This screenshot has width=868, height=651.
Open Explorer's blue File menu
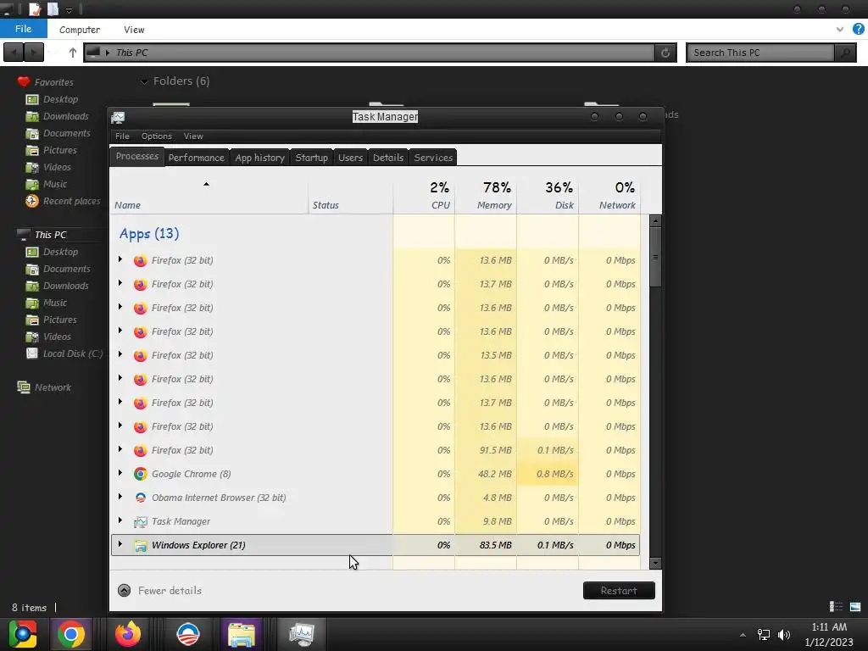23,29
